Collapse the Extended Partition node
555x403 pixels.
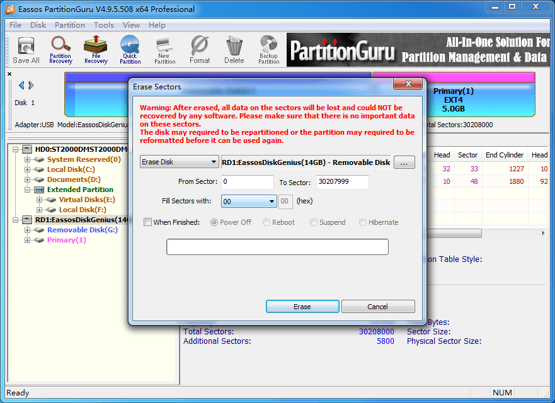(x=27, y=190)
